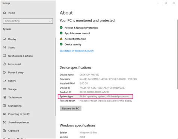Select device name DESKTOP-7K6FIR0
The width and height of the screenshot is (178, 139).
click(x=89, y=75)
